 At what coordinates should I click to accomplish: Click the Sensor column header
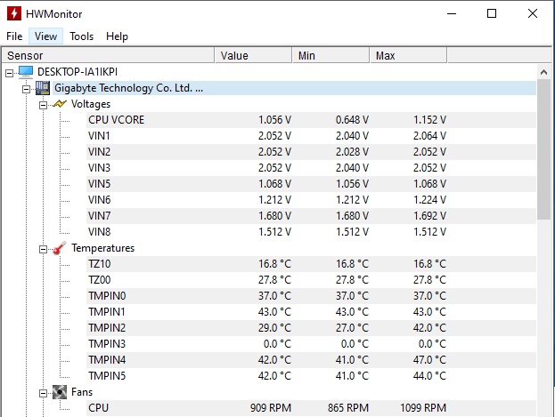(x=108, y=55)
